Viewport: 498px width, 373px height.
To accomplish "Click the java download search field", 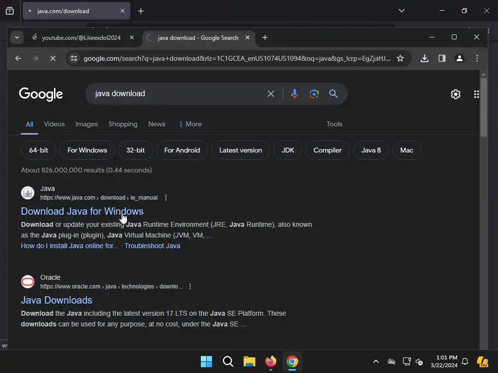I will coord(178,94).
